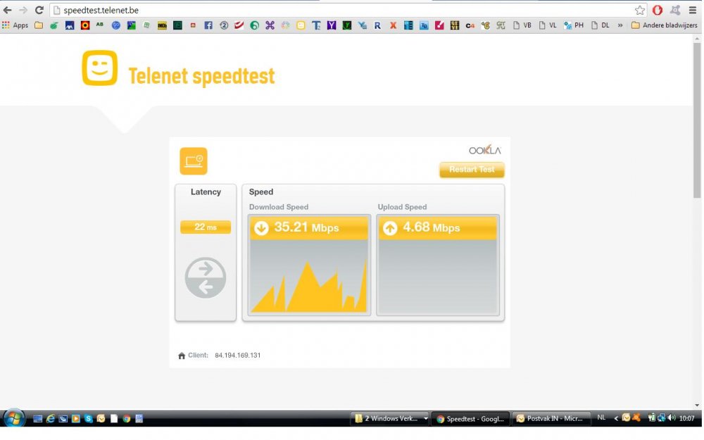This screenshot has height=440, width=704.
Task: Click the orange laptop test icon
Action: point(194,161)
